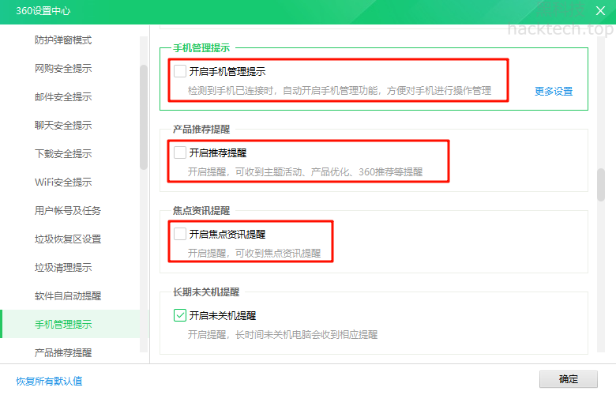Open 防护弹窗模式 in the sidebar
The height and width of the screenshot is (395, 616).
click(63, 40)
